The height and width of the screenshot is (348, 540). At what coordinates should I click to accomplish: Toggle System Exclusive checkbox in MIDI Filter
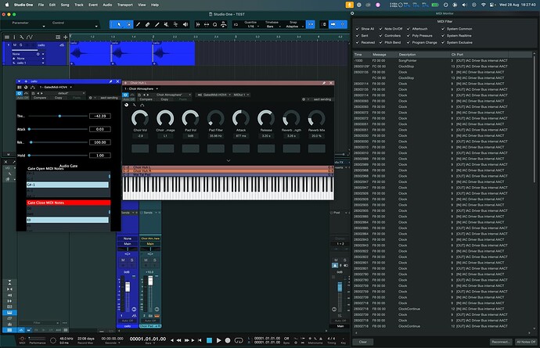click(x=443, y=43)
